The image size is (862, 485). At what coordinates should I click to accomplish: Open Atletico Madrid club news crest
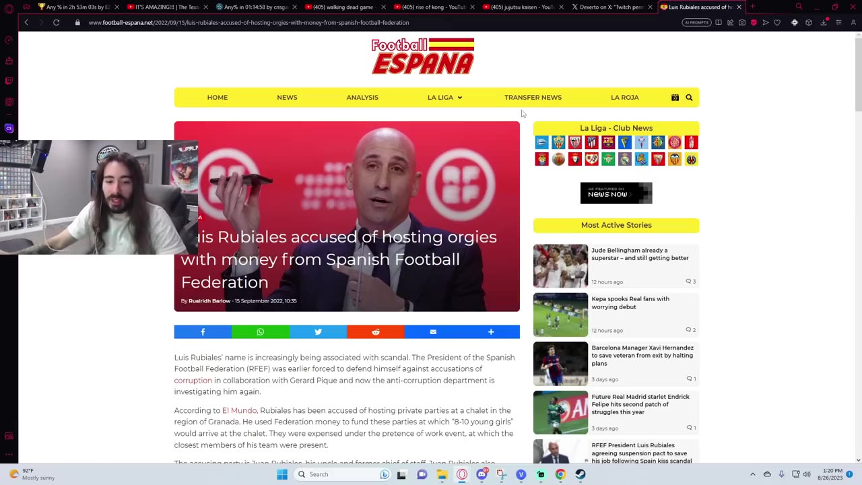click(592, 142)
